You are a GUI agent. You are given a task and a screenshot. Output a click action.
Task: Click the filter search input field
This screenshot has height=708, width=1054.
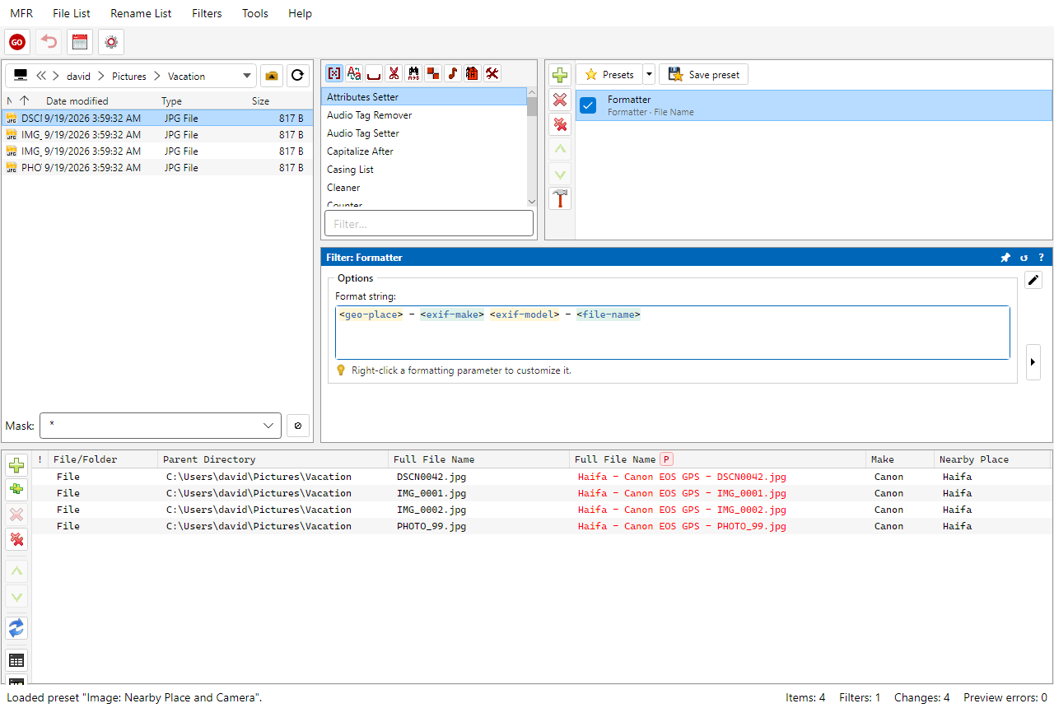(x=429, y=224)
